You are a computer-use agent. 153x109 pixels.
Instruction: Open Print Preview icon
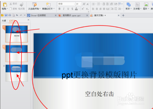tap(14, 15)
